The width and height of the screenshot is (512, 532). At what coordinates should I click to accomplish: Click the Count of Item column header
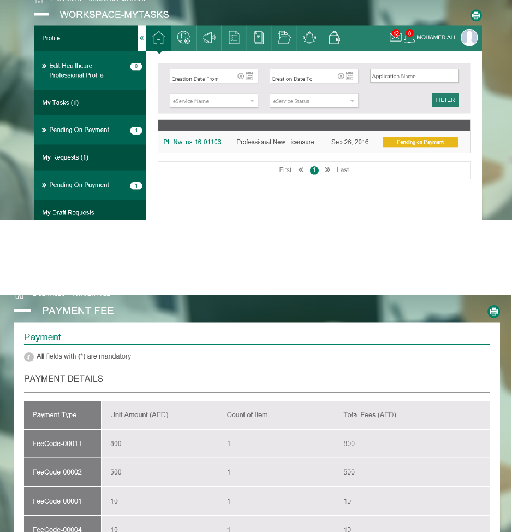pos(247,414)
